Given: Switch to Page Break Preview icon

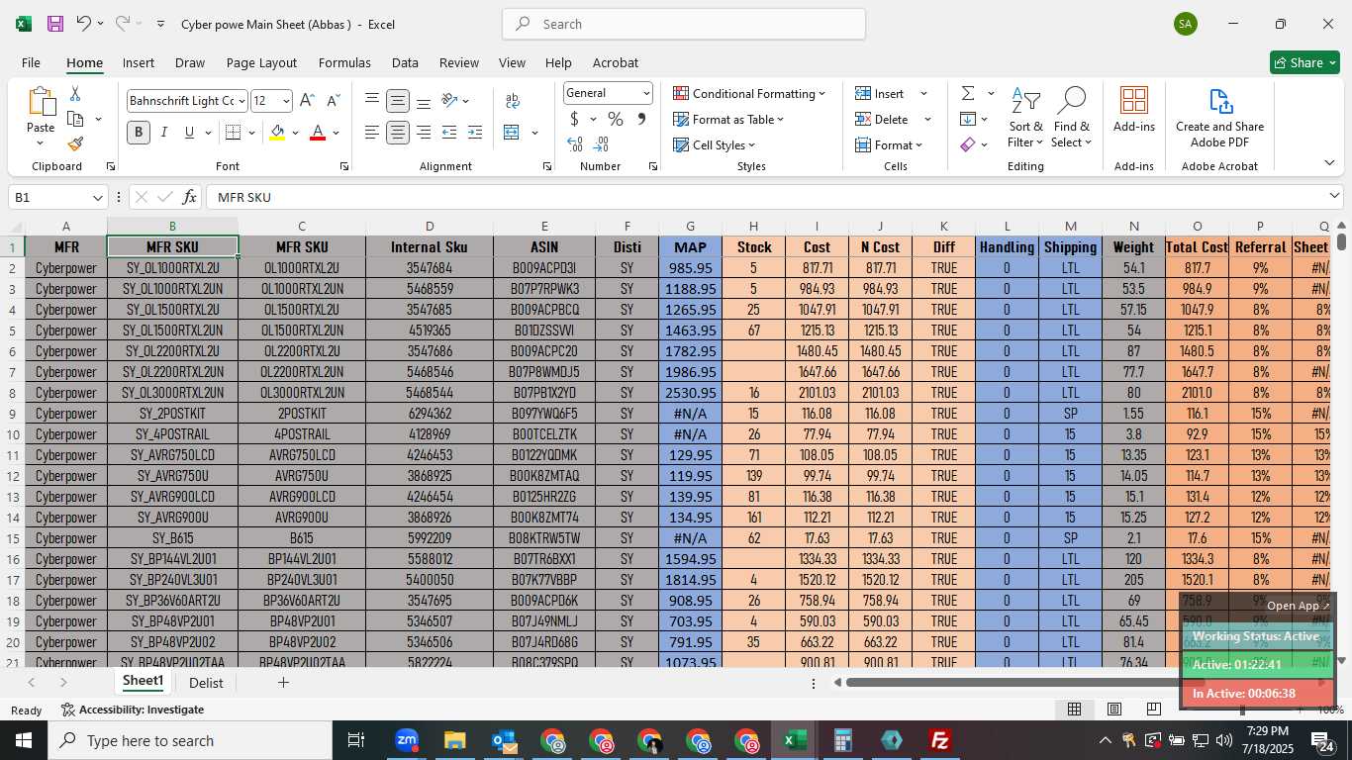Looking at the screenshot, I should (x=1153, y=709).
